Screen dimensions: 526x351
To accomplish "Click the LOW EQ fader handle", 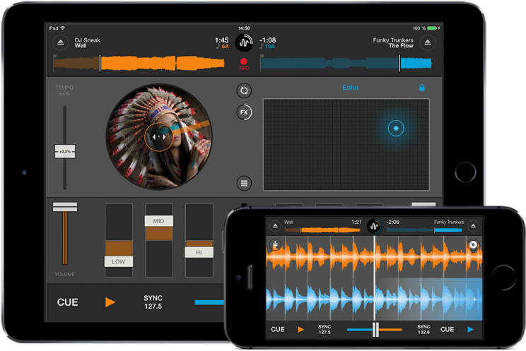I will [118, 261].
